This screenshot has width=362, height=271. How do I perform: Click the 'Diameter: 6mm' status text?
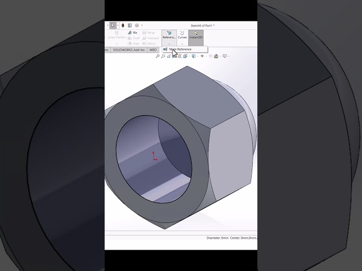[x=217, y=238]
